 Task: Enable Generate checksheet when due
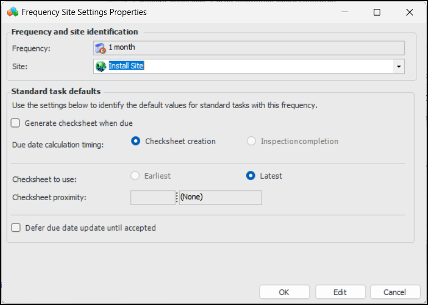point(16,123)
